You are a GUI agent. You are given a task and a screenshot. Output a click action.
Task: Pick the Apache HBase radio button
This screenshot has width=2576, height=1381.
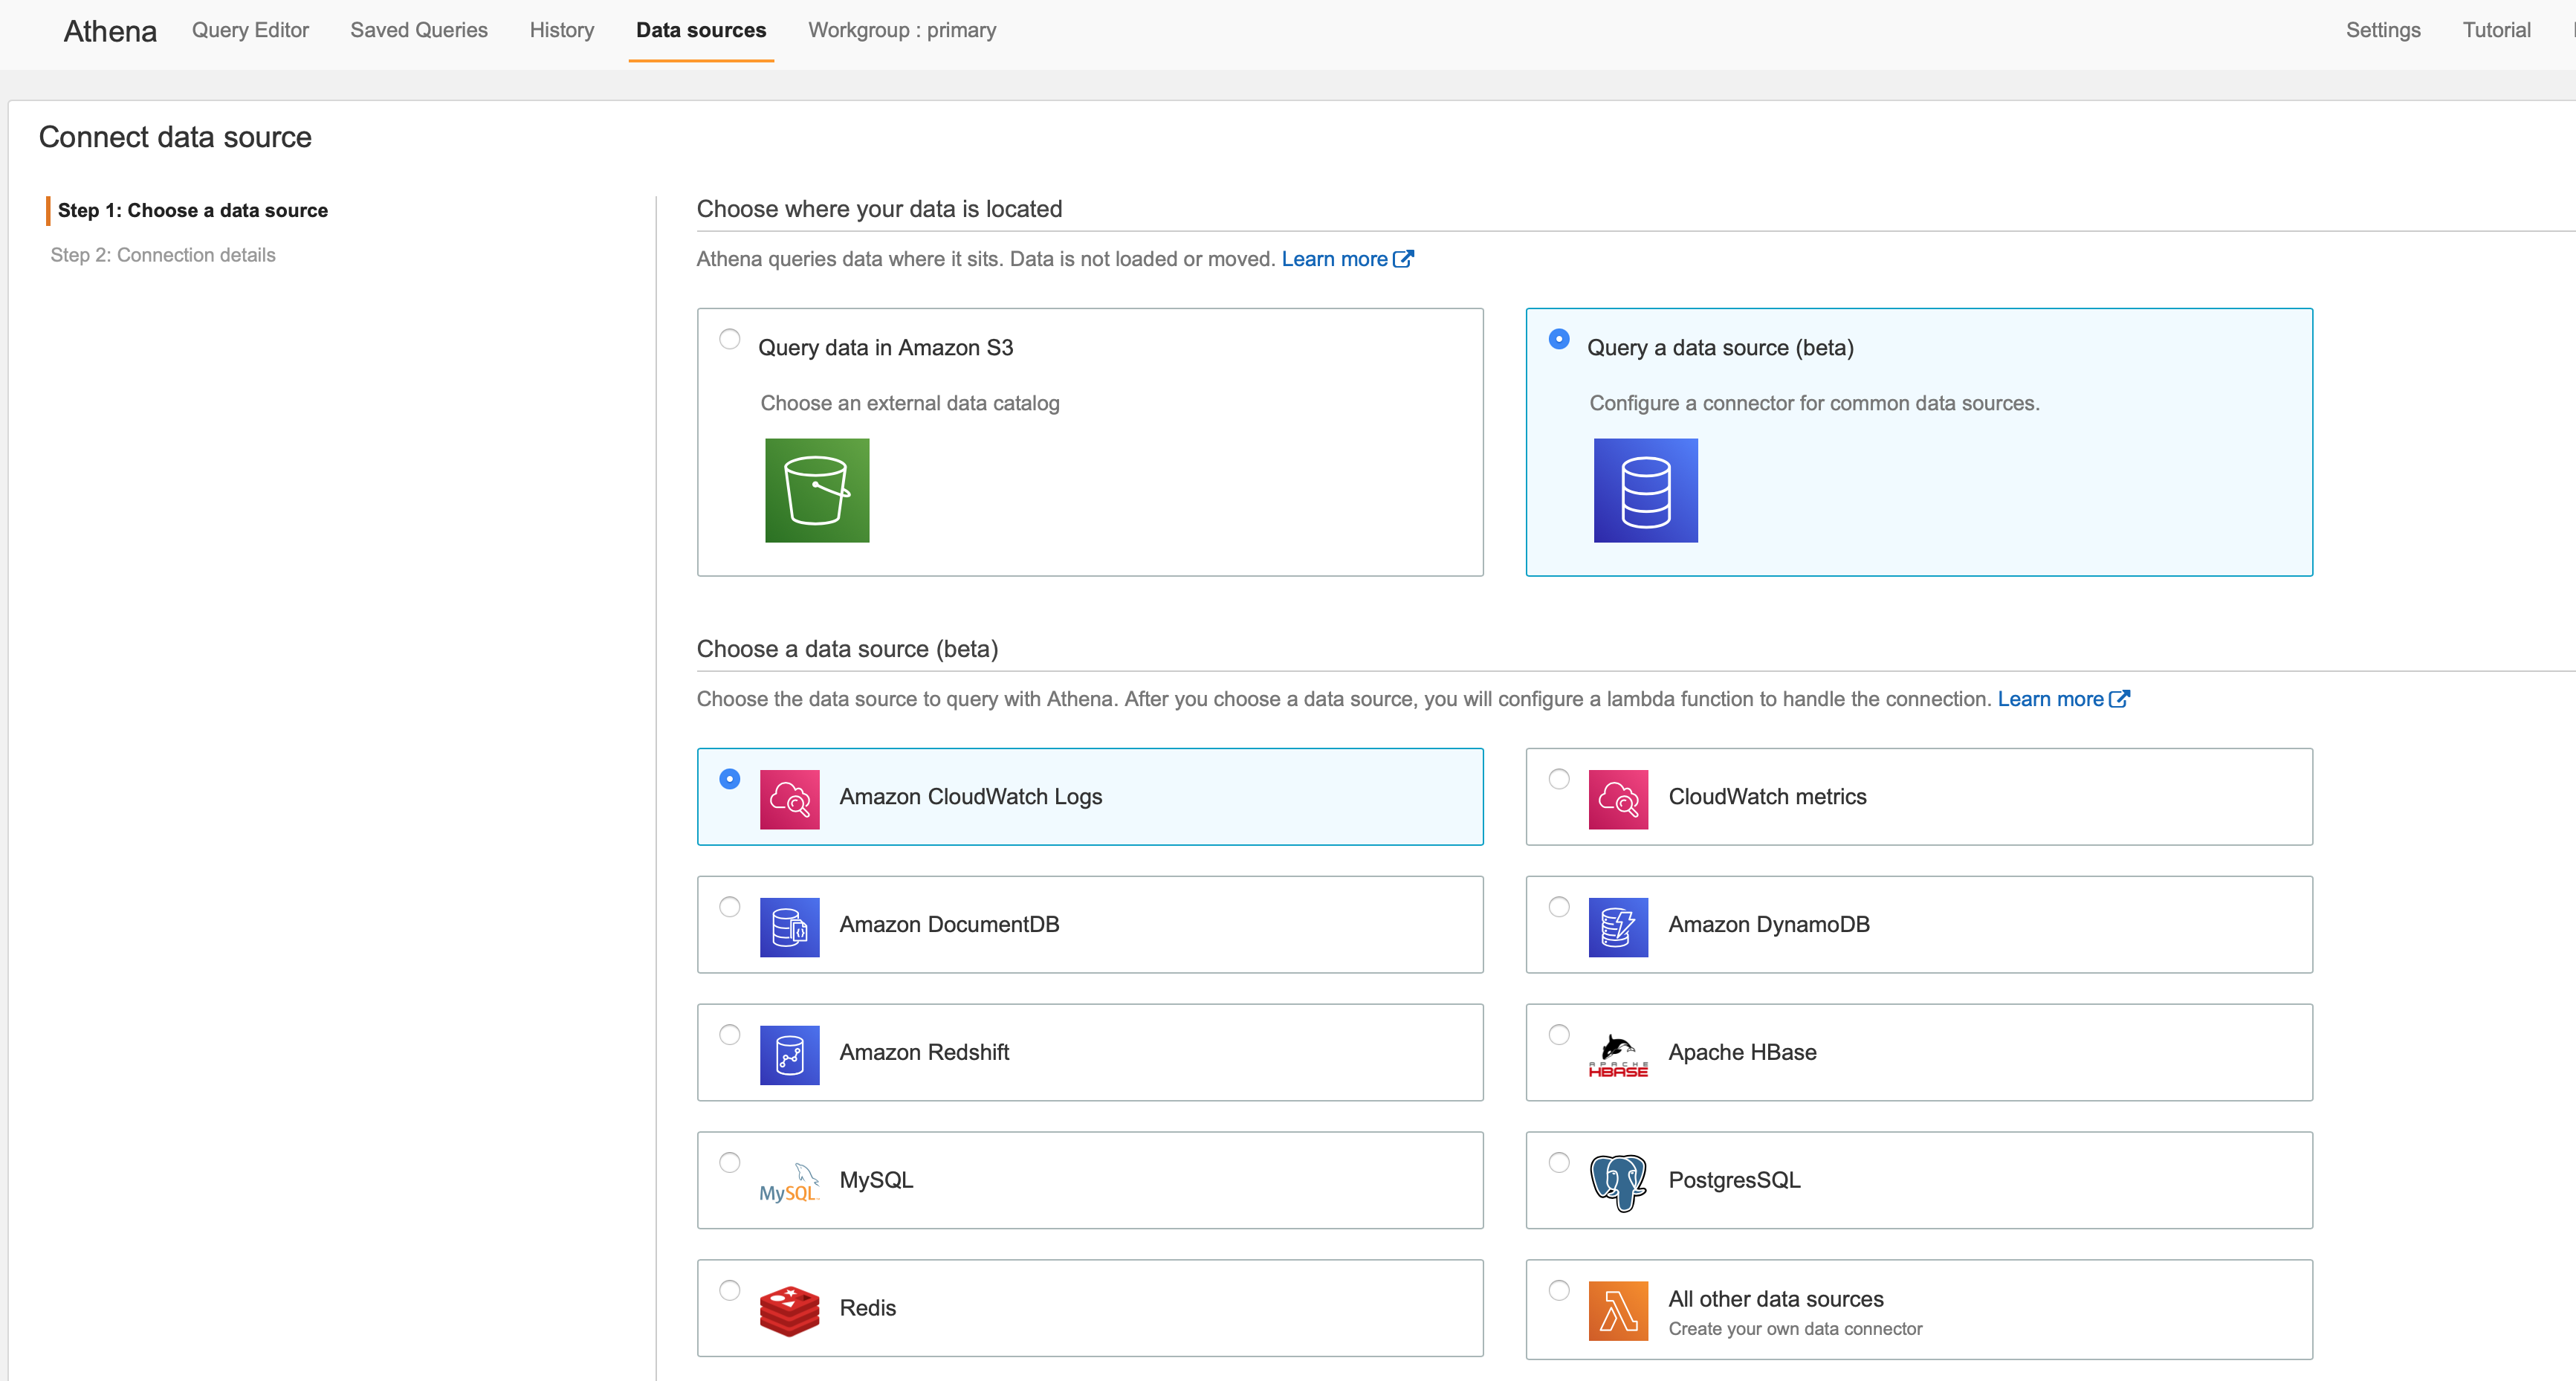tap(1559, 1035)
